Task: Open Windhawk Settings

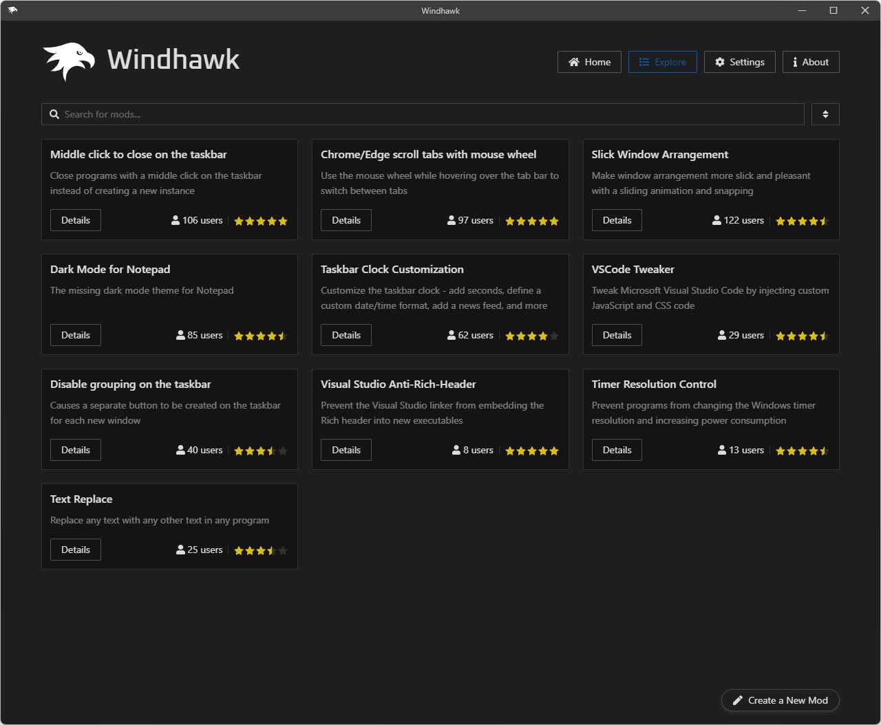Action: [739, 62]
